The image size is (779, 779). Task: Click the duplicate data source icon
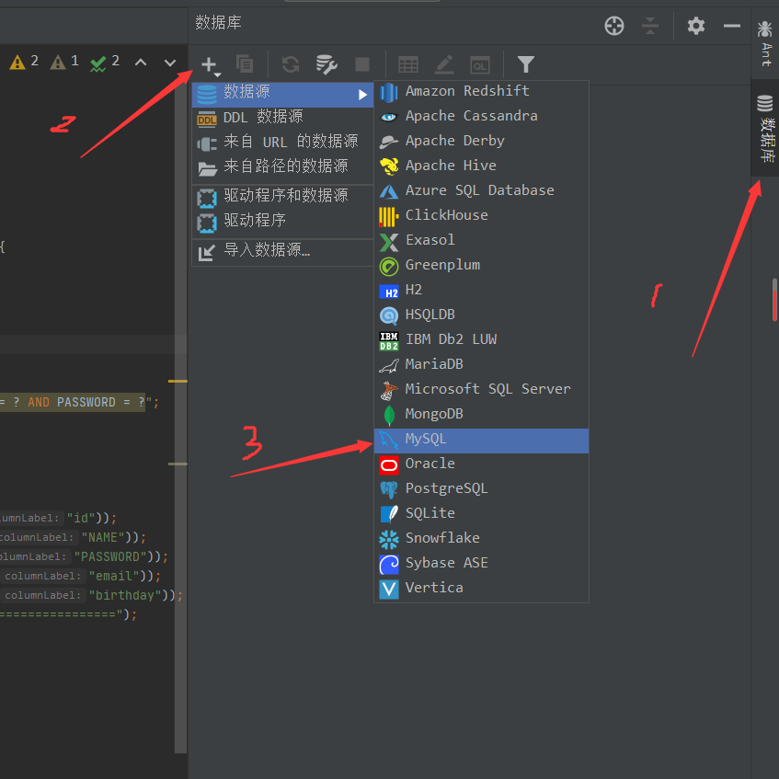(x=245, y=64)
